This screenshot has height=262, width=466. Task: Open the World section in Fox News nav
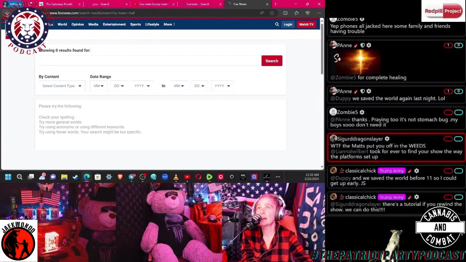click(x=62, y=24)
